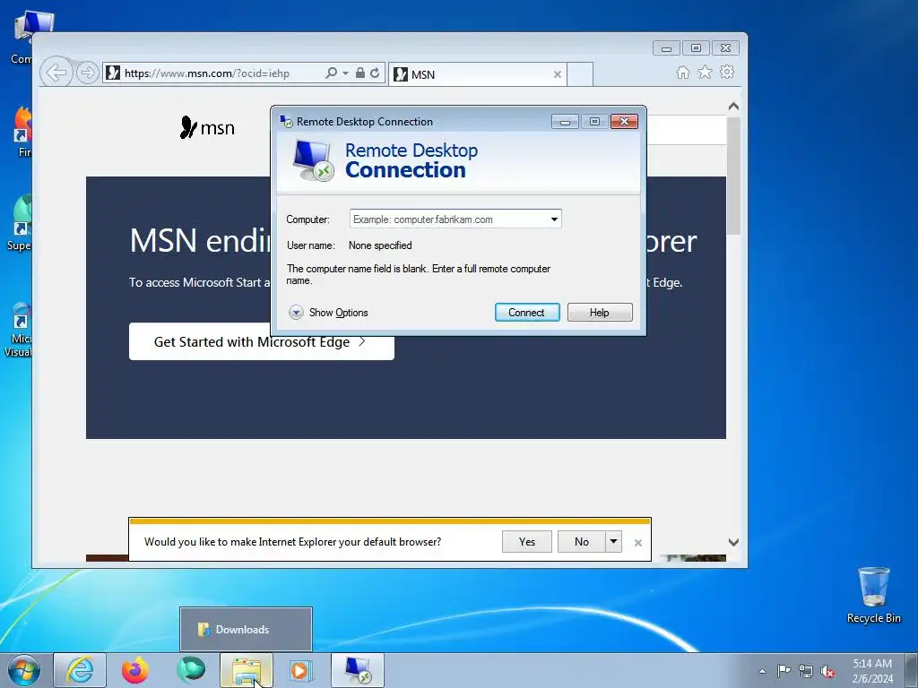Screen dimensions: 918x688
Task: View the security lock icon in the address bar
Action: pyautogui.click(x=360, y=73)
